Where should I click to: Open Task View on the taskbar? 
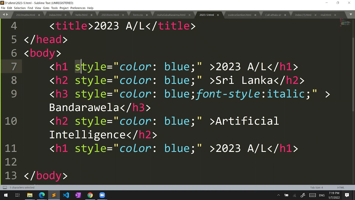click(17, 195)
